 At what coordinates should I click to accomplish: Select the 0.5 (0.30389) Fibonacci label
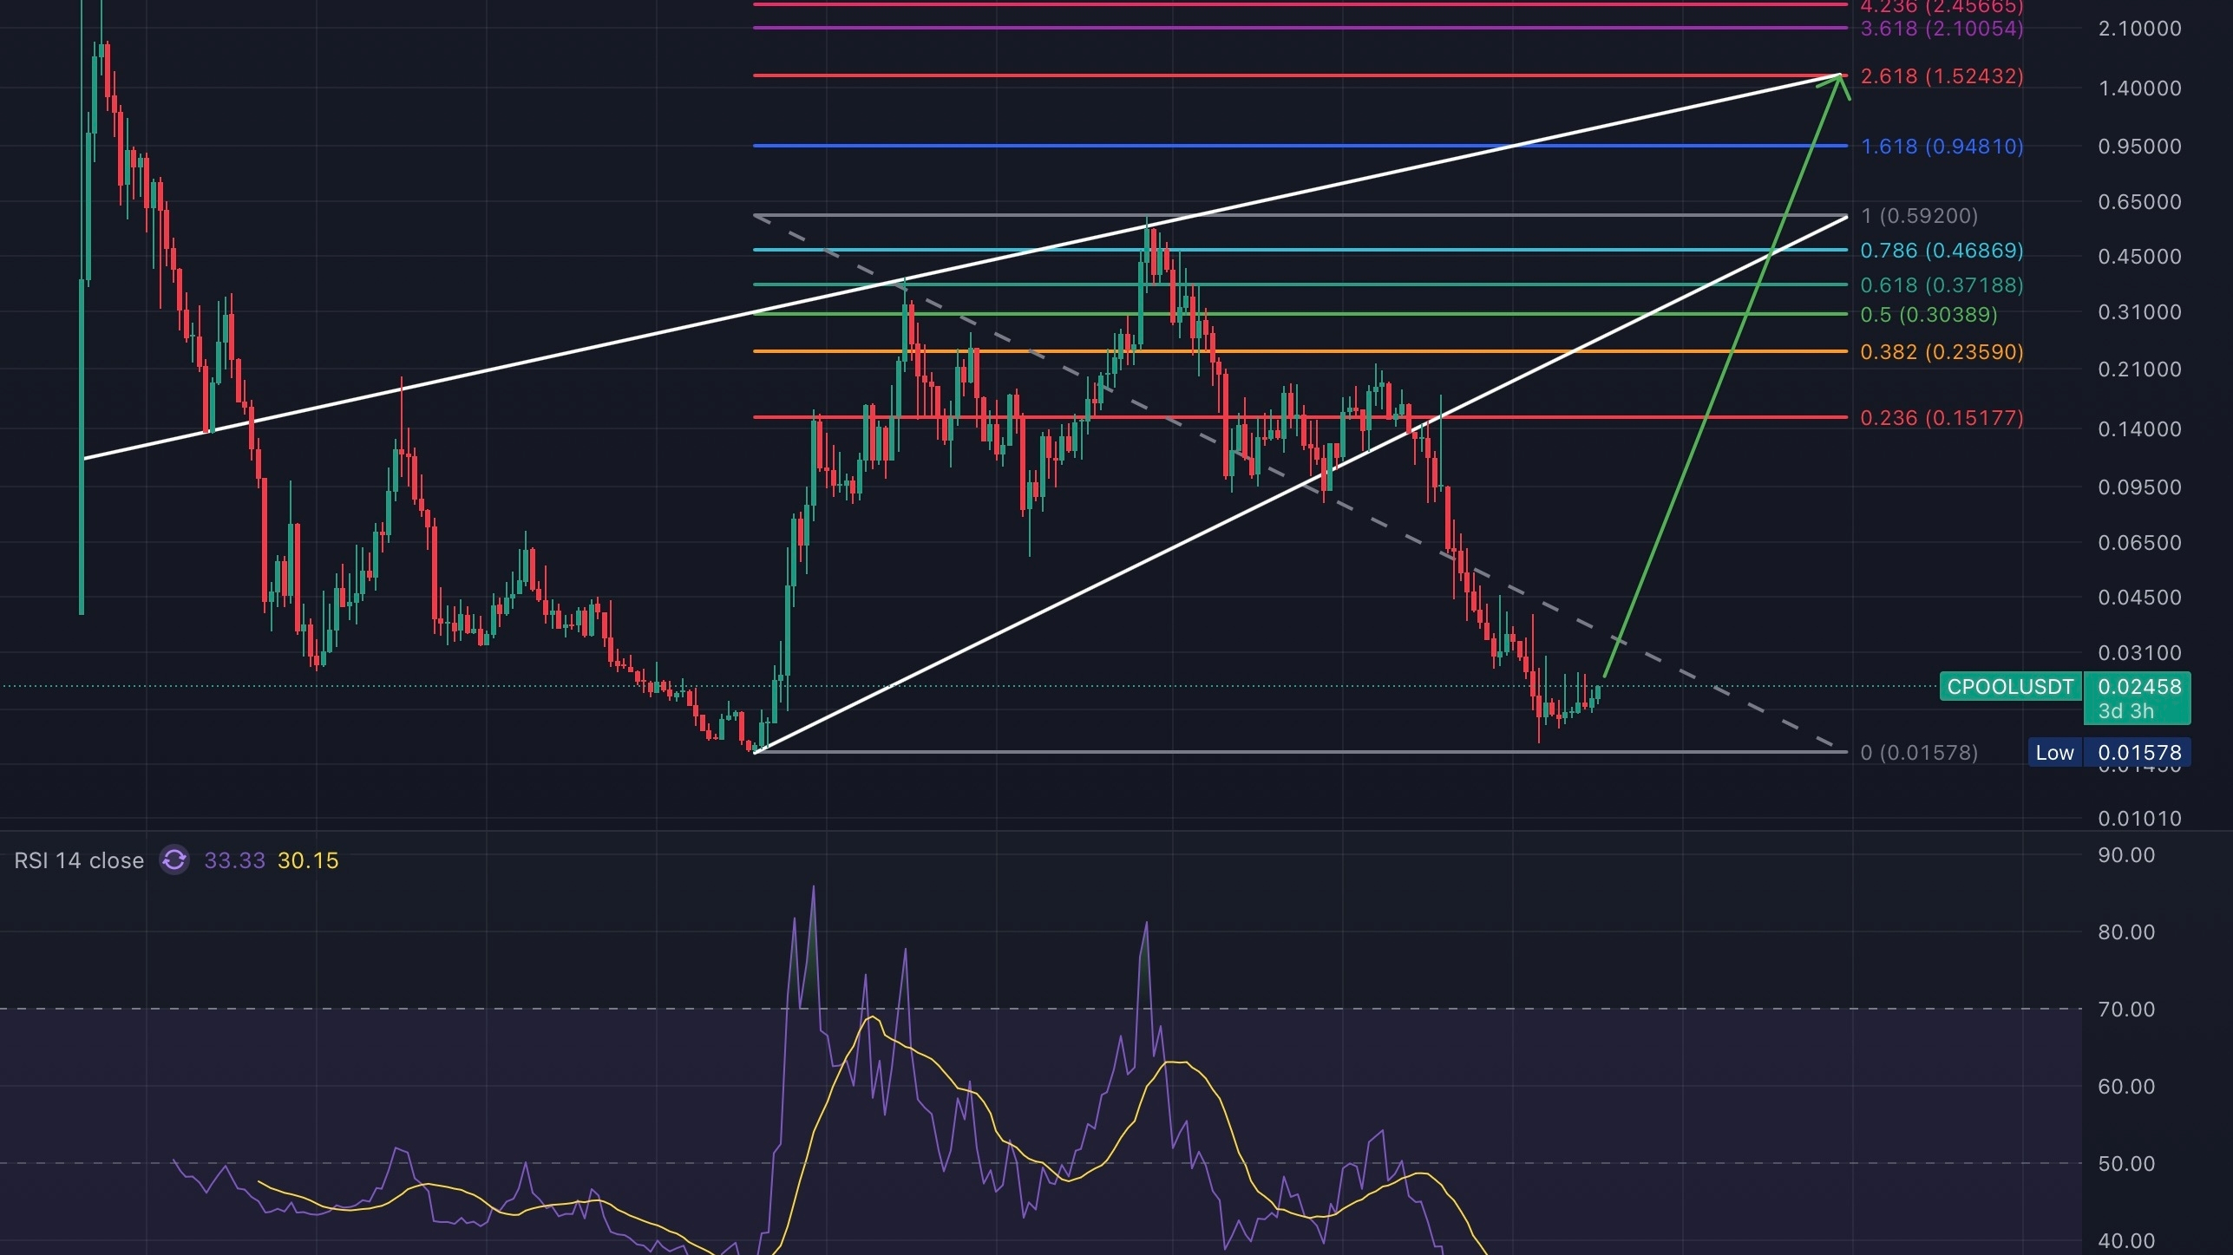[1928, 315]
